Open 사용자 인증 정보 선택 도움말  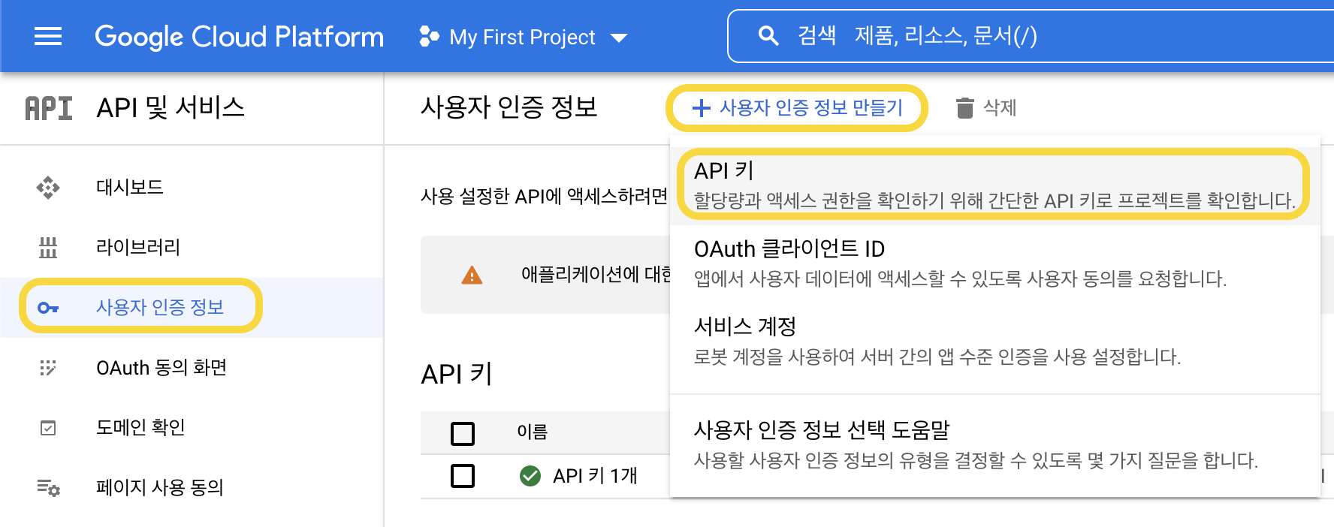(x=994, y=444)
